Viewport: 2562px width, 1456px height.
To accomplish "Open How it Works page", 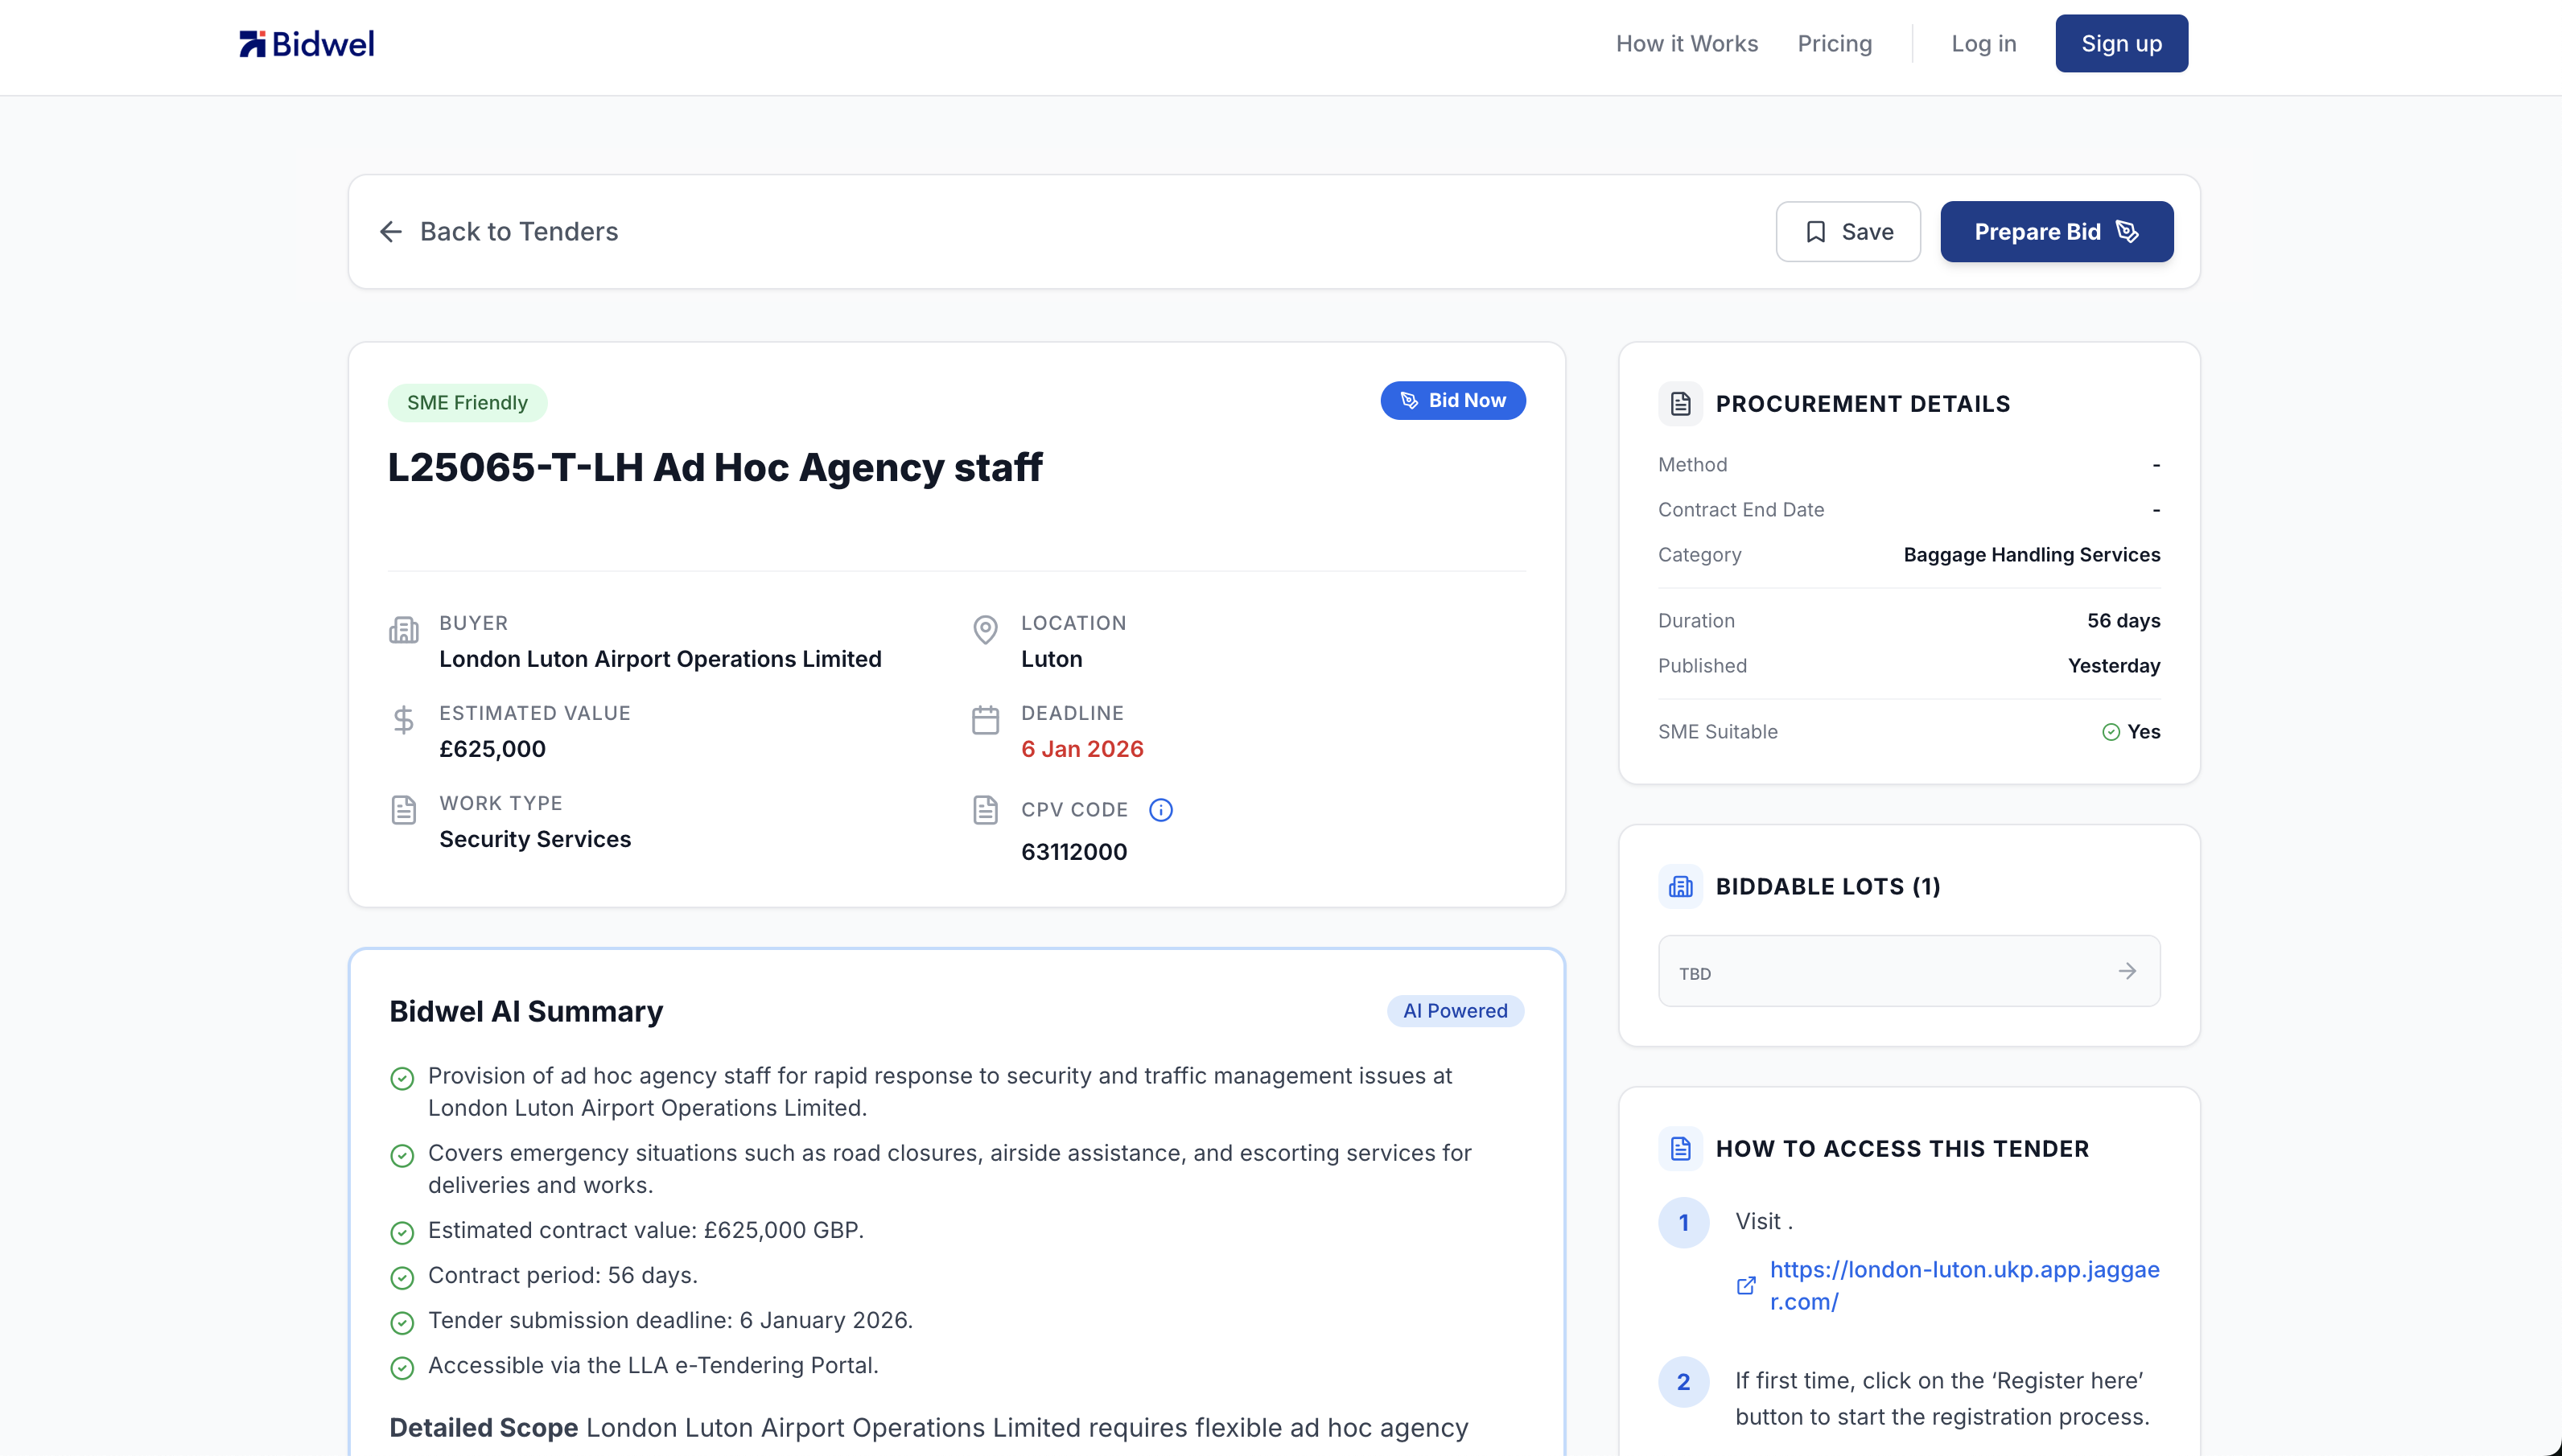I will click(1686, 44).
